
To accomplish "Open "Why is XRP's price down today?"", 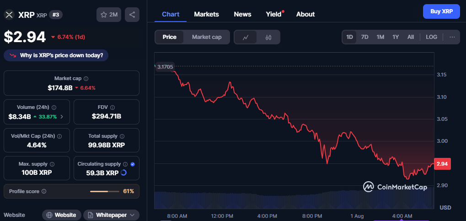I will (x=56, y=55).
